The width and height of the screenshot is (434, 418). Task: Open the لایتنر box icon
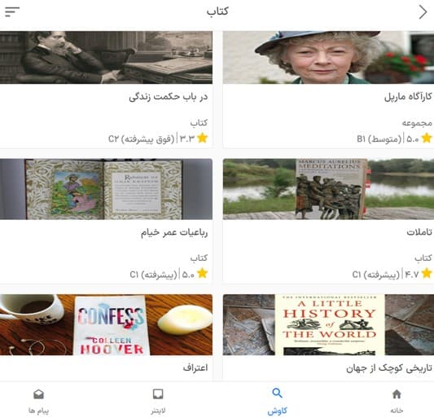click(x=158, y=394)
